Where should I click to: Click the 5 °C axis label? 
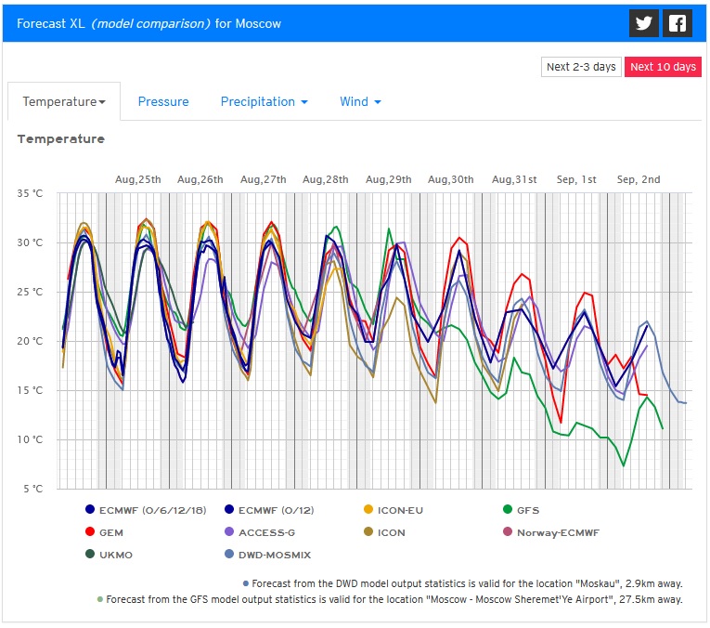pyautogui.click(x=33, y=489)
